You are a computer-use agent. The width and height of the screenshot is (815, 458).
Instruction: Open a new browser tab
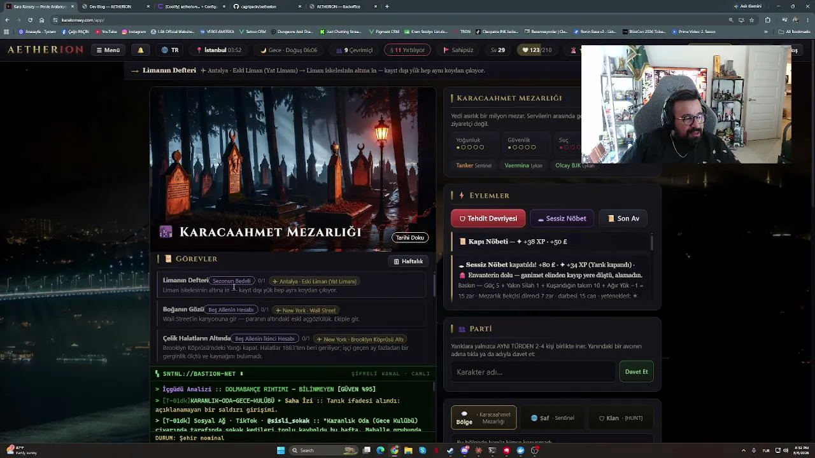(387, 6)
